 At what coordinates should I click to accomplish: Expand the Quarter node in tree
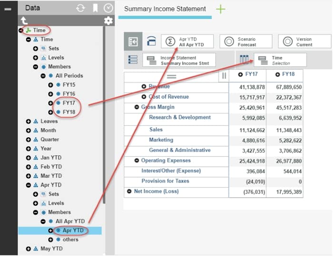coord(29,140)
